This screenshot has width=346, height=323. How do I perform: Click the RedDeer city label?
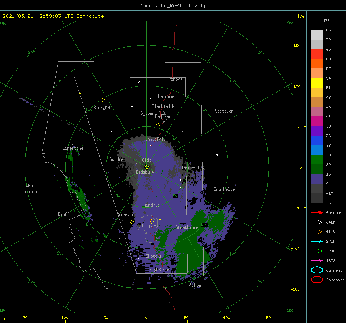[x=163, y=116]
